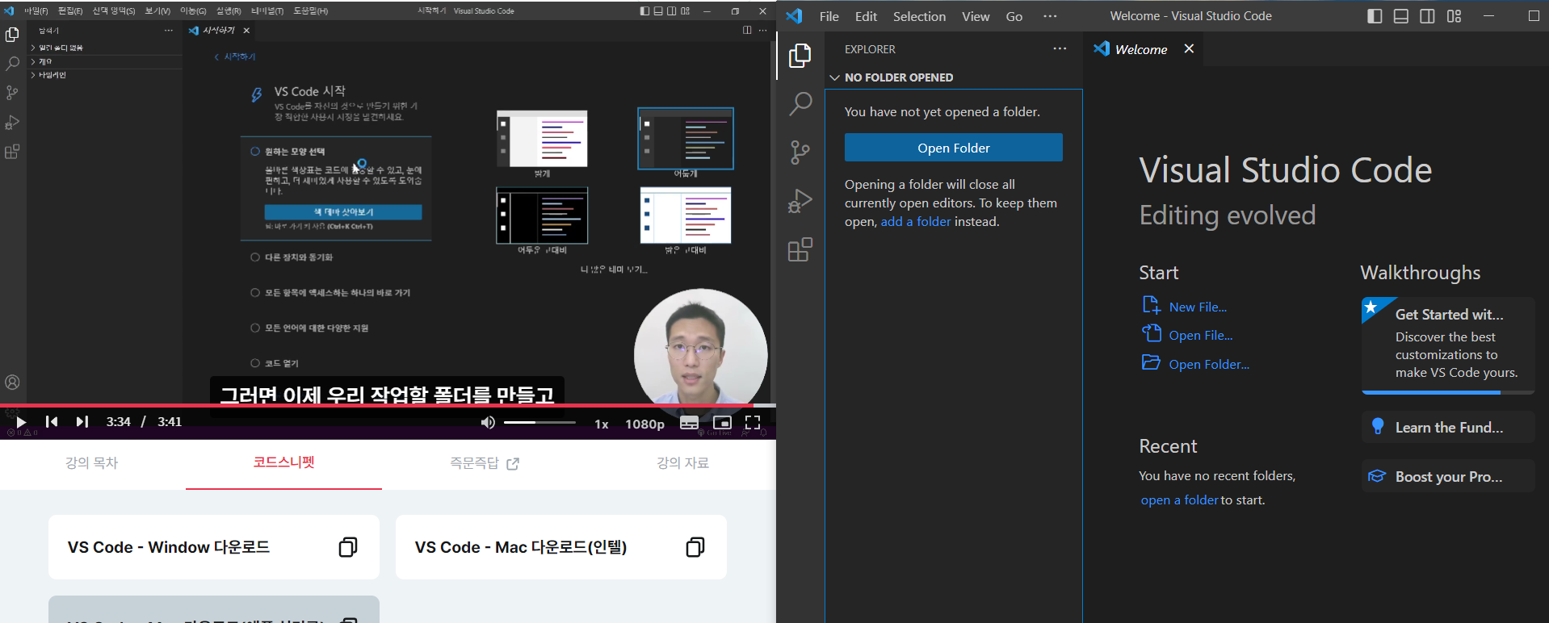This screenshot has width=1549, height=623.
Task: Click Open Folder... link under Start
Action: 1209,365
